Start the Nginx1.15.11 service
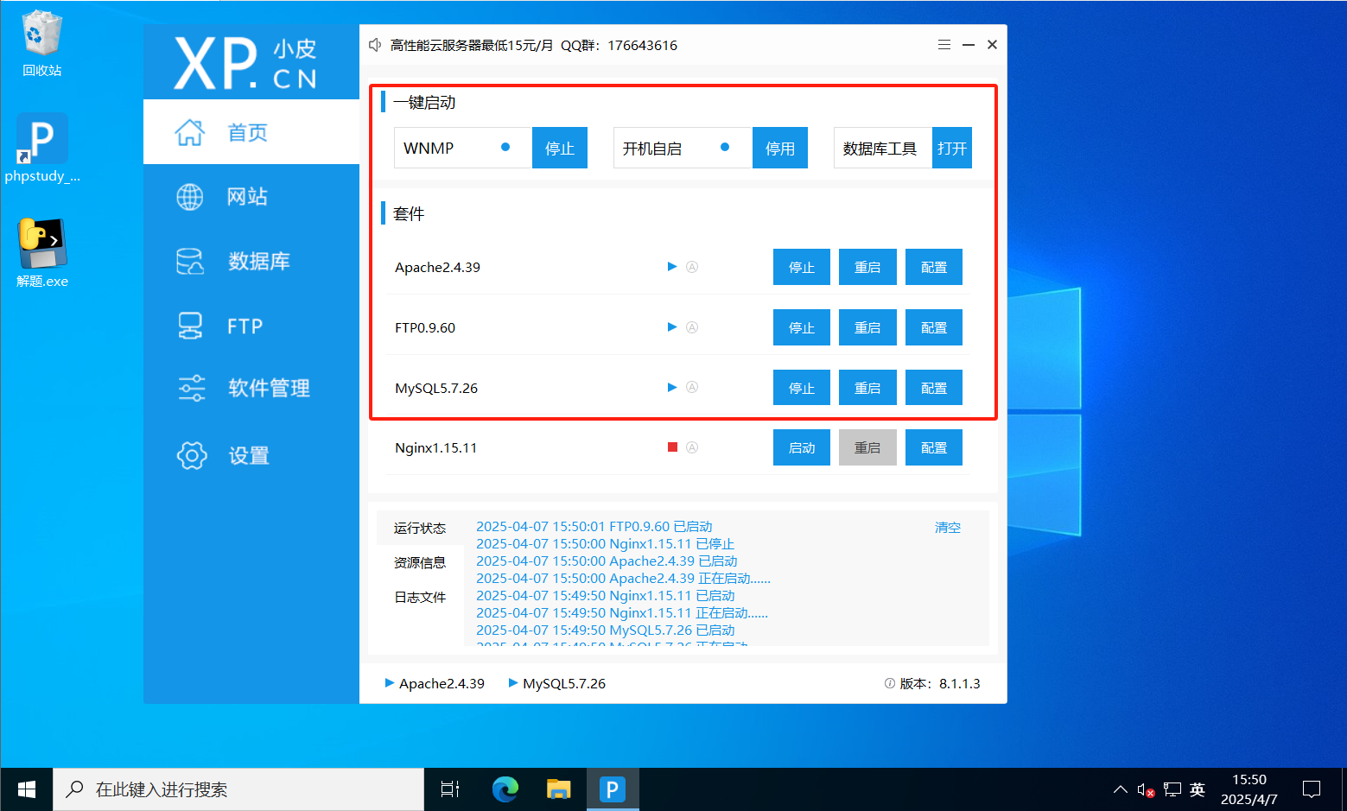Viewport: 1347px width, 811px height. tap(802, 447)
